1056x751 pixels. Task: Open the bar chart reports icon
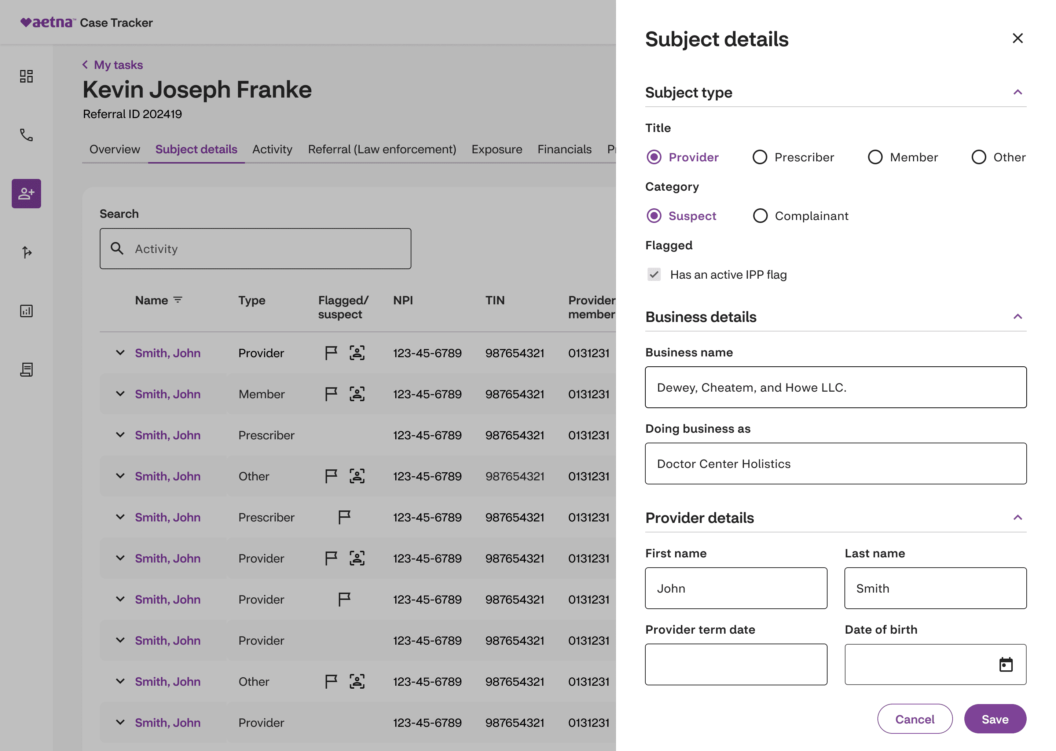(26, 311)
